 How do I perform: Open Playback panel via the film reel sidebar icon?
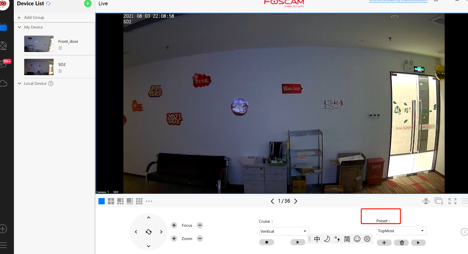tap(3, 46)
